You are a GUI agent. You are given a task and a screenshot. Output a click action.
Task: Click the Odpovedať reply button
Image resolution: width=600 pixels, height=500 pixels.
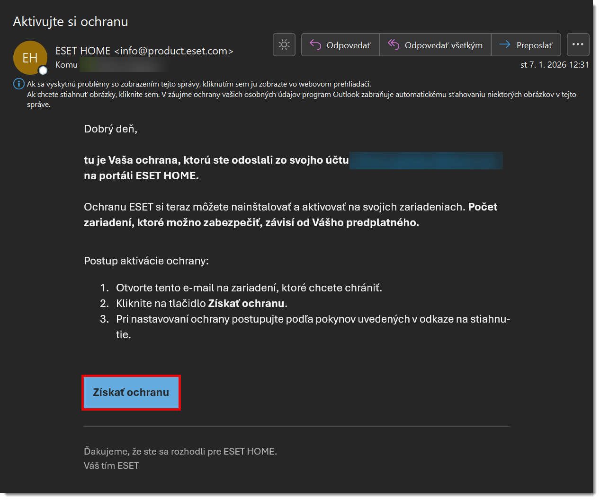click(x=340, y=45)
